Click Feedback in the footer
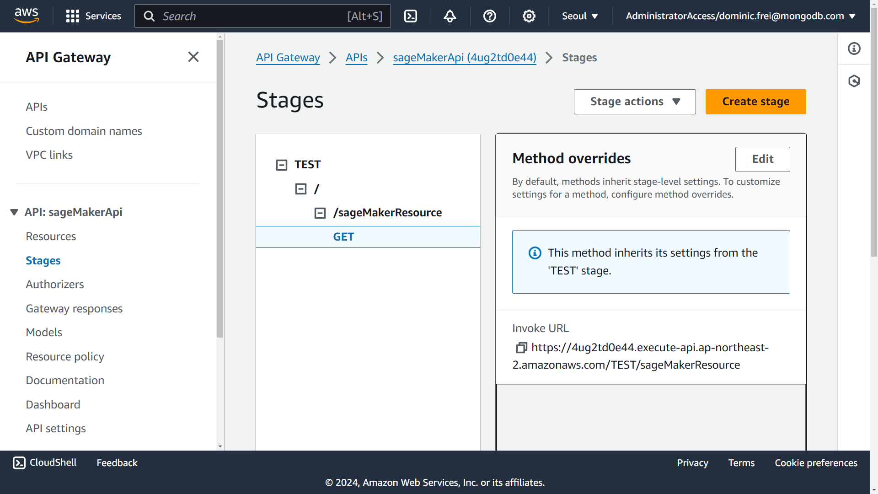Screen dimensions: 878x494 [x=117, y=463]
